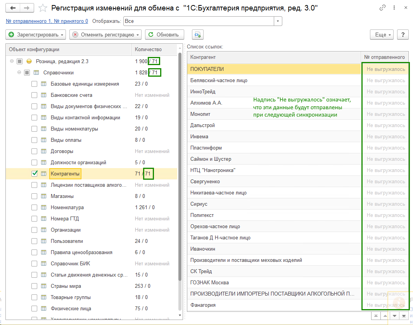Image resolution: width=413 pixels, height=325 pixels.
Task: Click table icon beside Пользователи
Action: pos(44,241)
